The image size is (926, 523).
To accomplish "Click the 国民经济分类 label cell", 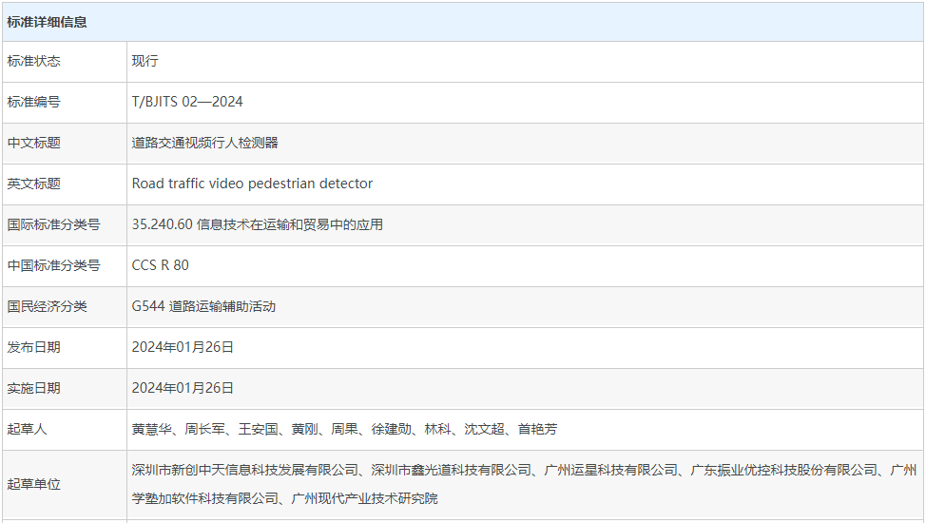I will coord(48,306).
